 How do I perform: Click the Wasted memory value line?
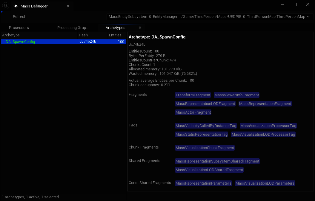pyautogui.click(x=163, y=74)
